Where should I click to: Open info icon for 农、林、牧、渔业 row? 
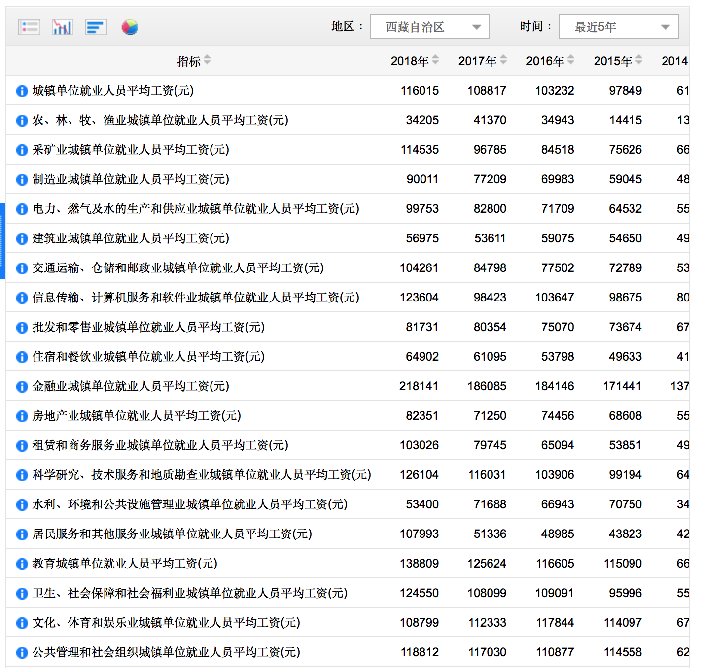pos(22,120)
